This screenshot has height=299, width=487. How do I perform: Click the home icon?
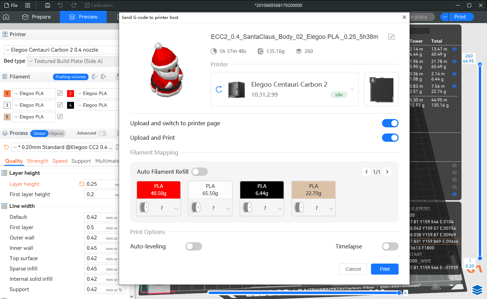pos(6,17)
